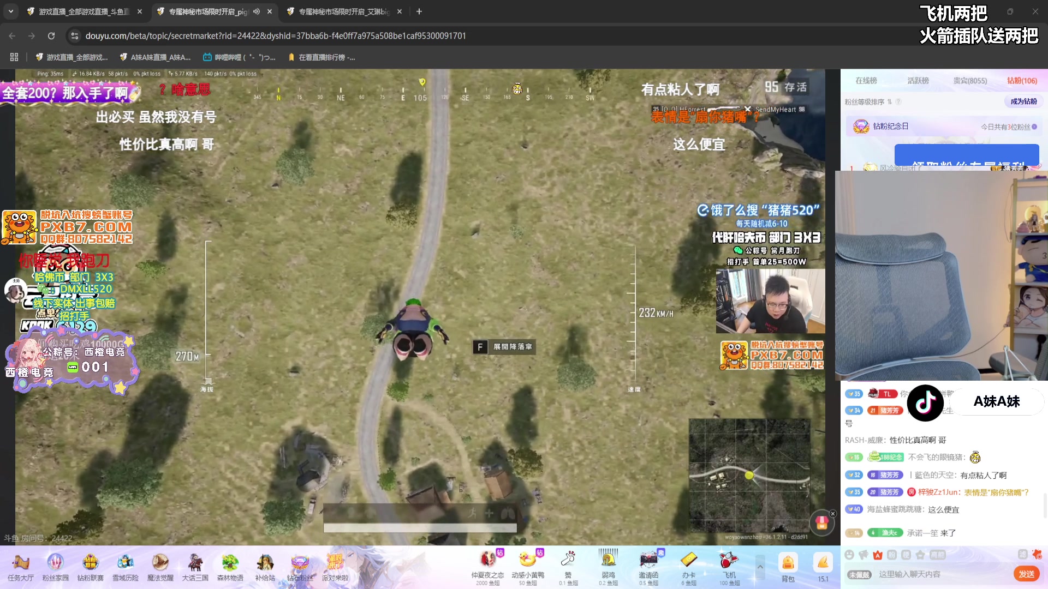Open the 在看直播排行榜 bookmark

[x=321, y=57]
